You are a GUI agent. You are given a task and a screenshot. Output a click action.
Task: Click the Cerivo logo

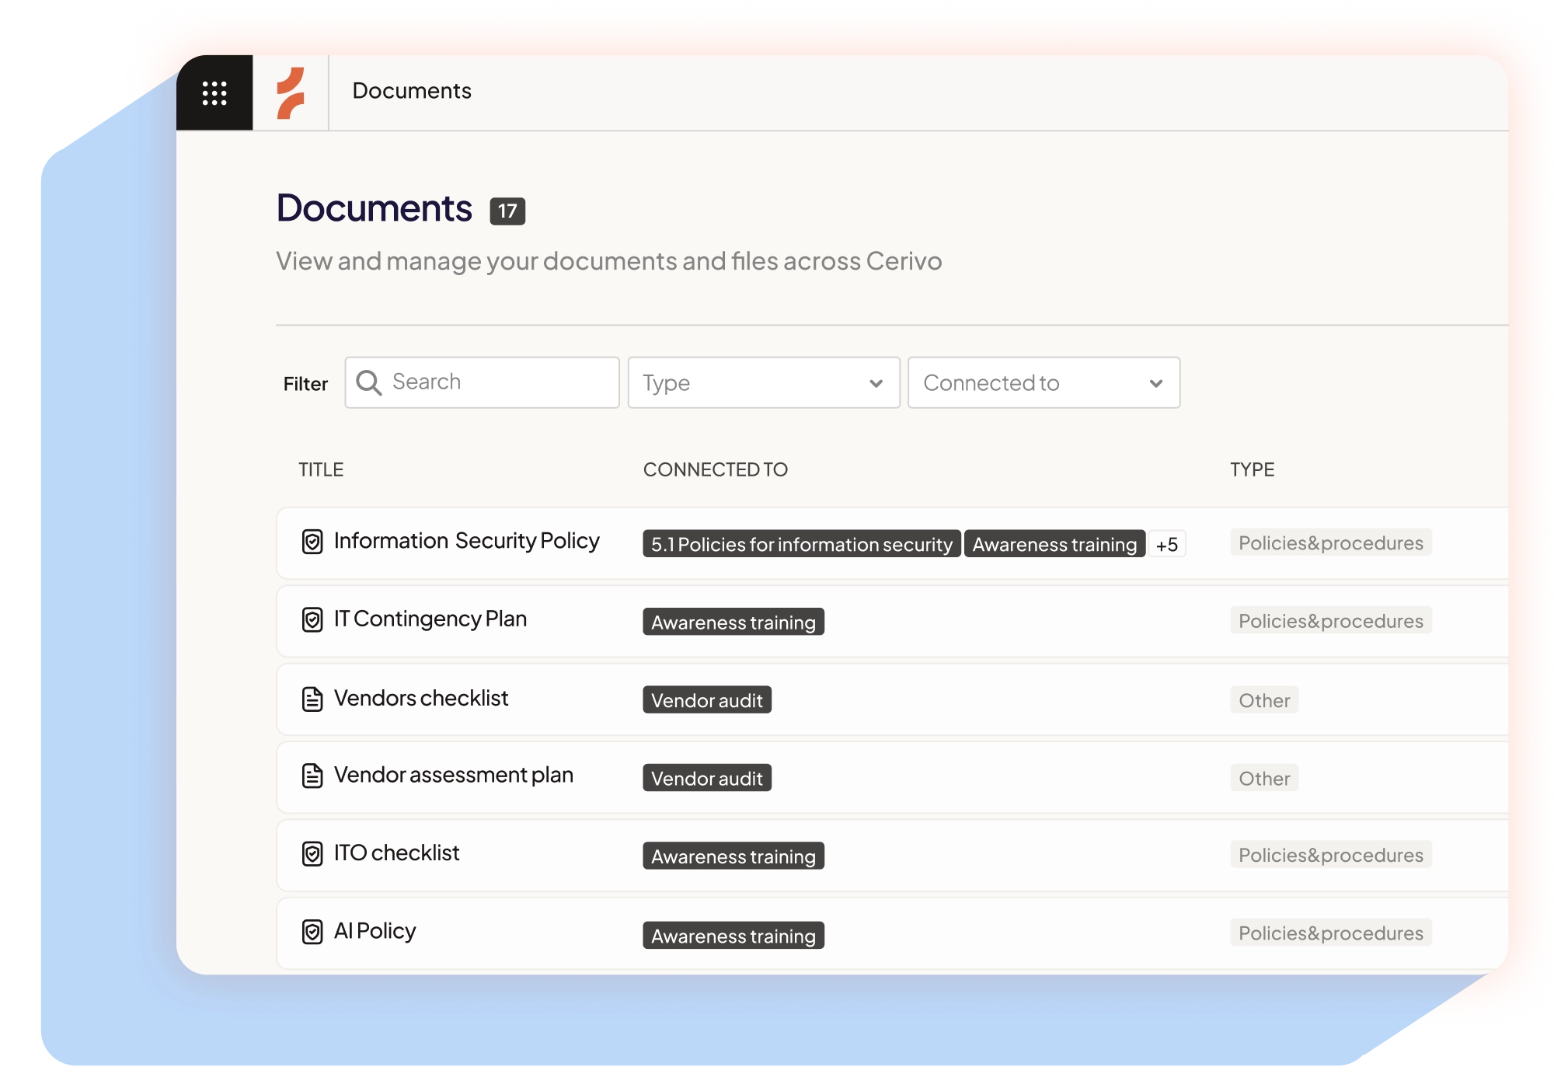click(x=292, y=92)
